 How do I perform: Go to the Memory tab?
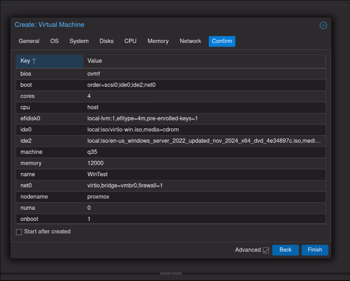pyautogui.click(x=158, y=41)
